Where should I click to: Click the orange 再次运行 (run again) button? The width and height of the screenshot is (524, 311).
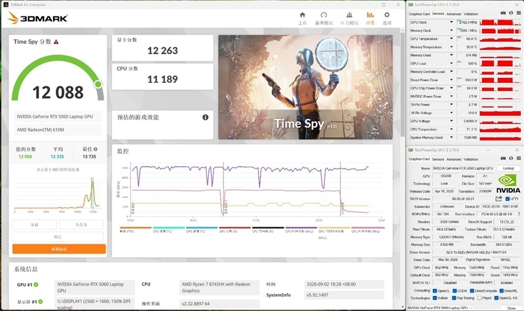click(59, 249)
